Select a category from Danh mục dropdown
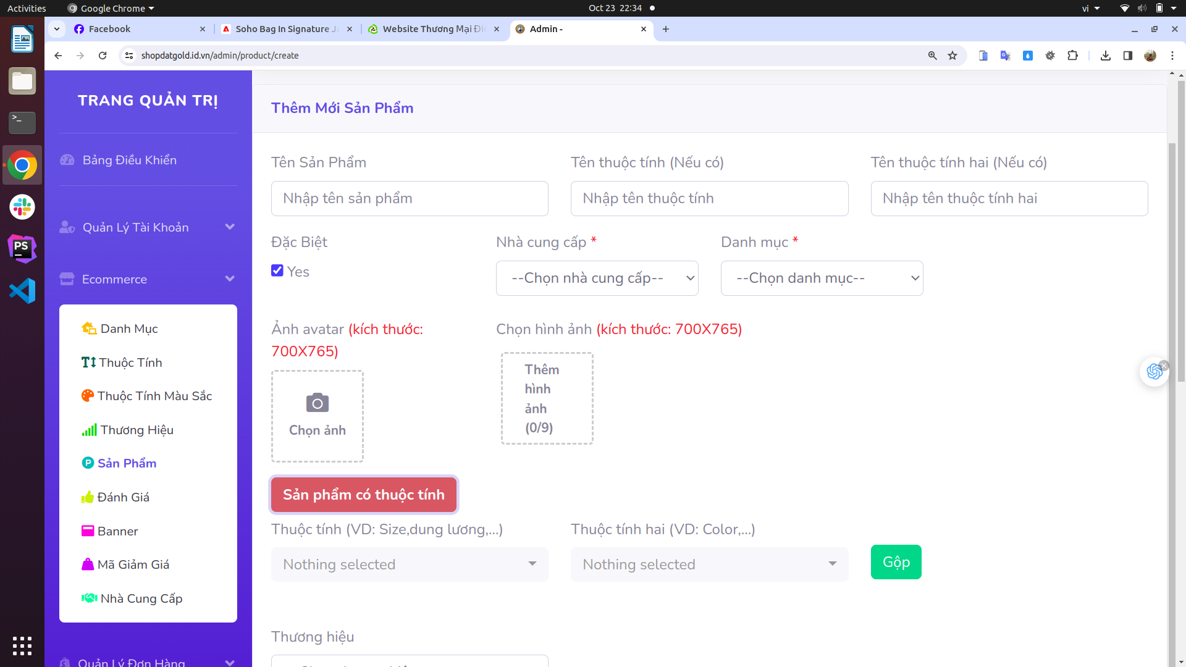 point(820,278)
